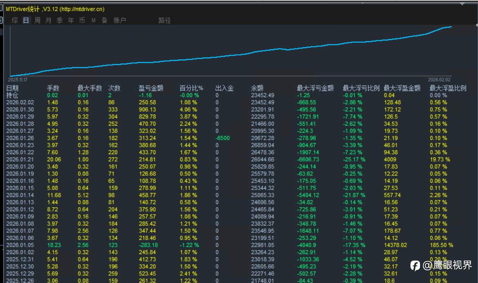Click the 路径 path button
The image size is (478, 283).
click(x=165, y=20)
